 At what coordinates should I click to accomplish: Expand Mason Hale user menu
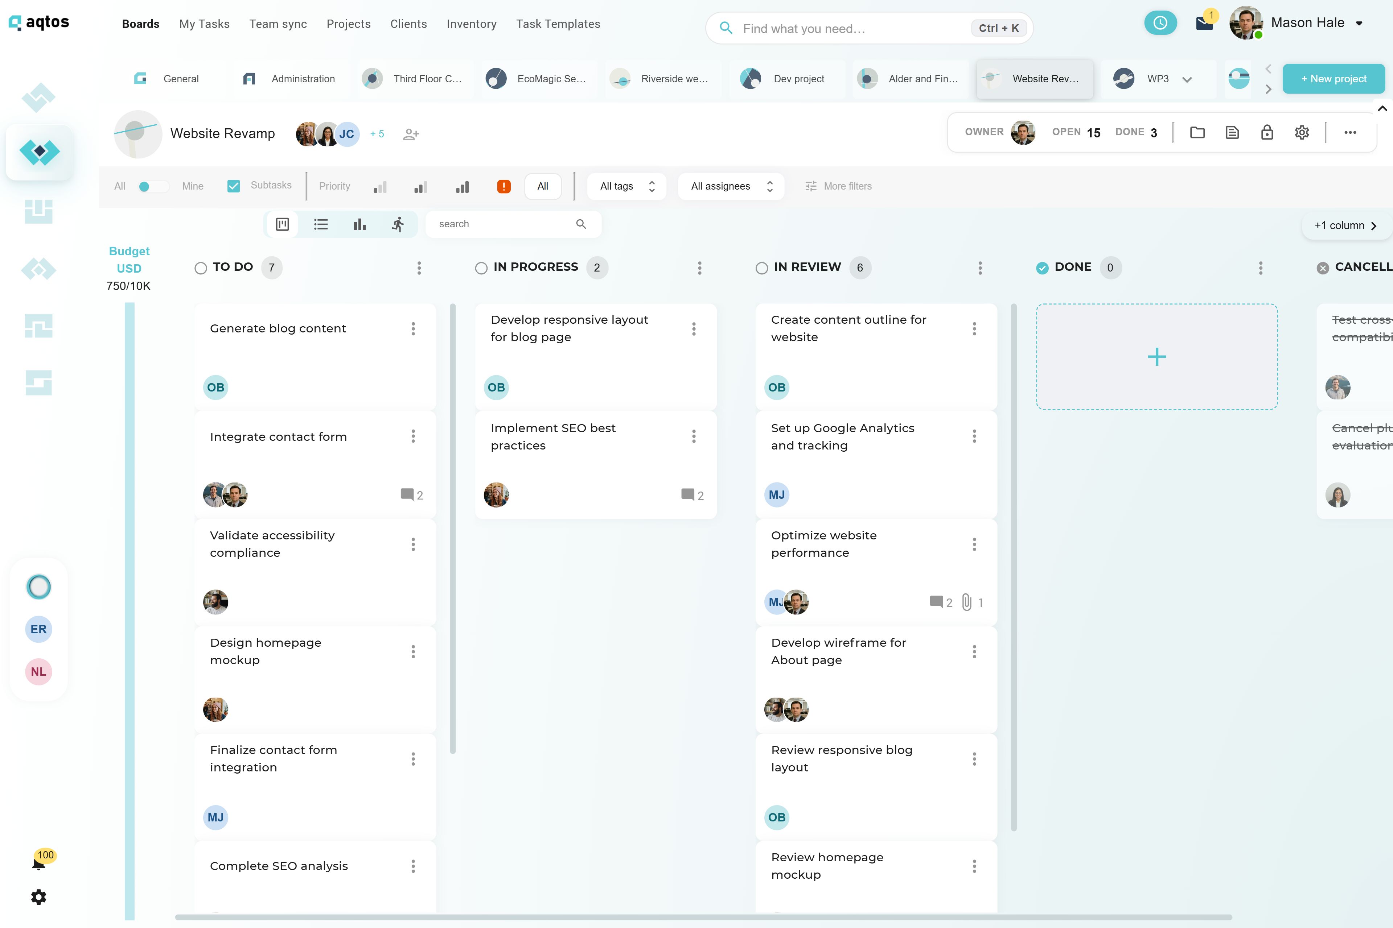coord(1359,24)
